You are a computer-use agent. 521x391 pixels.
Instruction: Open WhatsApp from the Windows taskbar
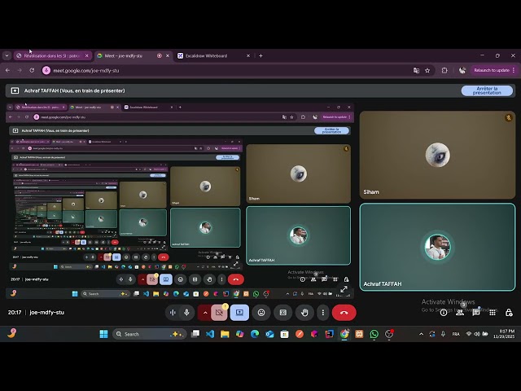(374, 334)
